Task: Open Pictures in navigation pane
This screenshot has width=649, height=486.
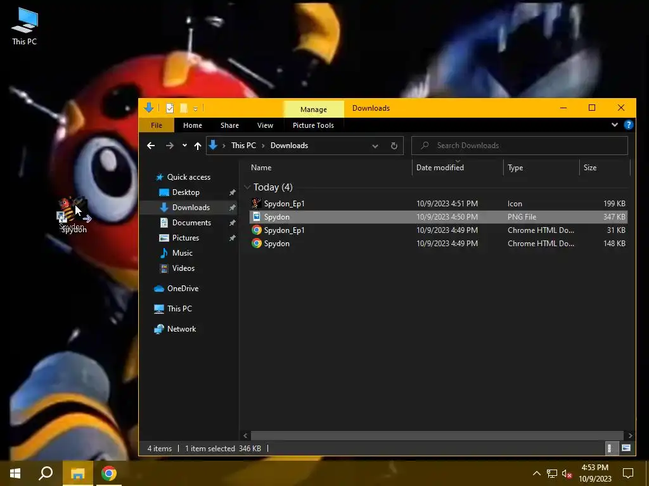Action: (x=186, y=238)
